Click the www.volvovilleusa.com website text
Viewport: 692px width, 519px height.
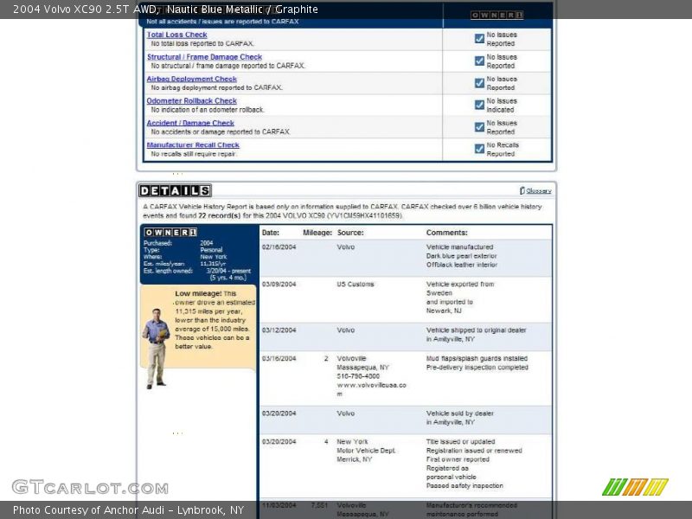tap(372, 389)
